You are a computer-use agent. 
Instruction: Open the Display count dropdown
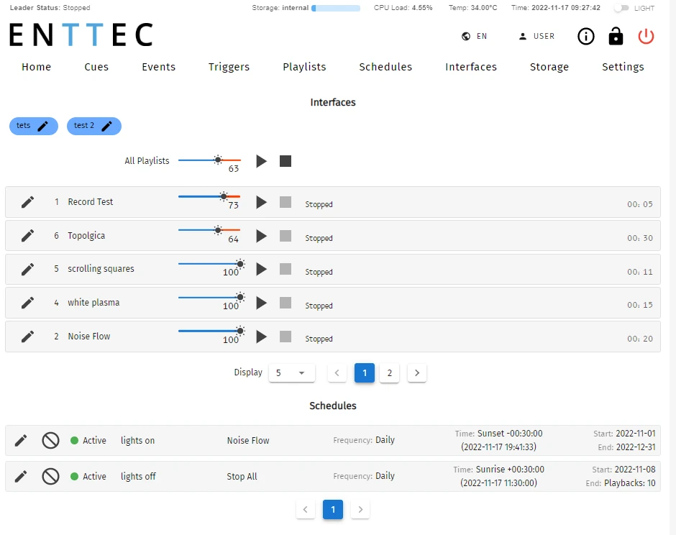[x=292, y=373]
